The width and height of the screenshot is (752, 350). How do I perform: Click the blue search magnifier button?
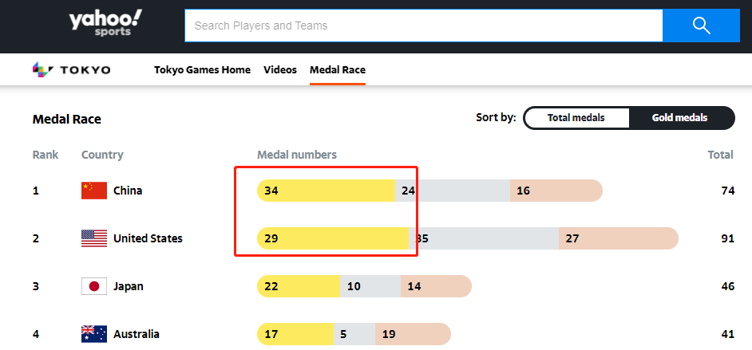point(701,26)
